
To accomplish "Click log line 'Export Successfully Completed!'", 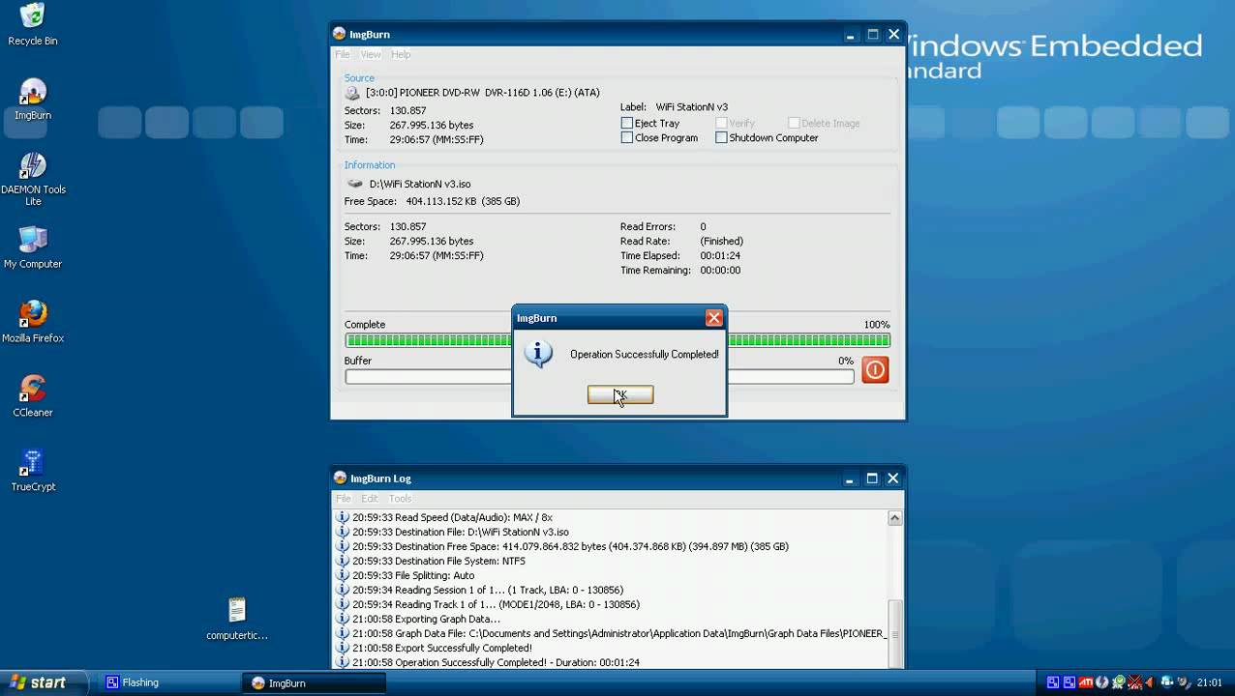I will pyautogui.click(x=442, y=648).
